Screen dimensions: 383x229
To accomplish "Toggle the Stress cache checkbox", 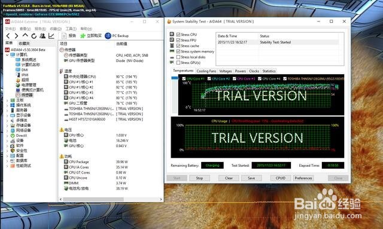I will point(178,46).
